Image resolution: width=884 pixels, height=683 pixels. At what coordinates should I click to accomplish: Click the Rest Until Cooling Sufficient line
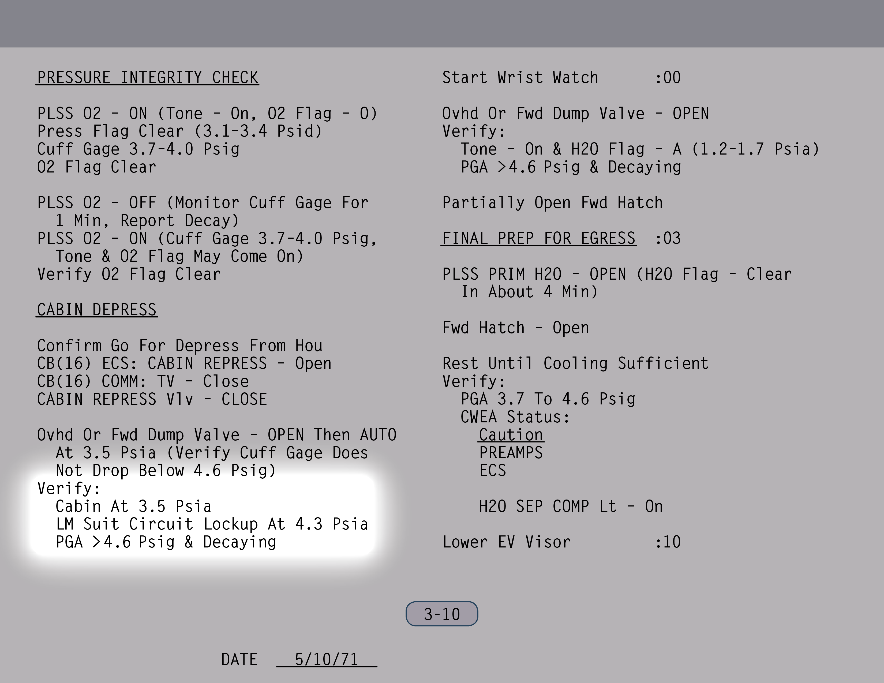point(575,363)
